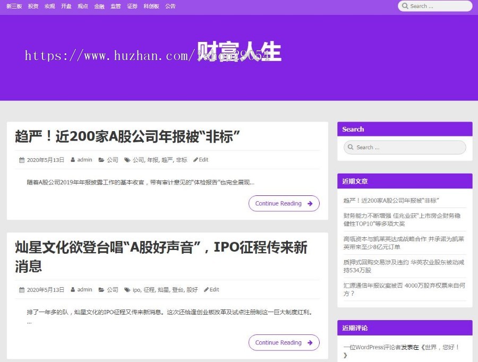Click the calendar icon beside 2020年5月13日

click(x=21, y=159)
